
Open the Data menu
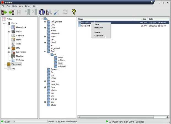tap(15, 6)
